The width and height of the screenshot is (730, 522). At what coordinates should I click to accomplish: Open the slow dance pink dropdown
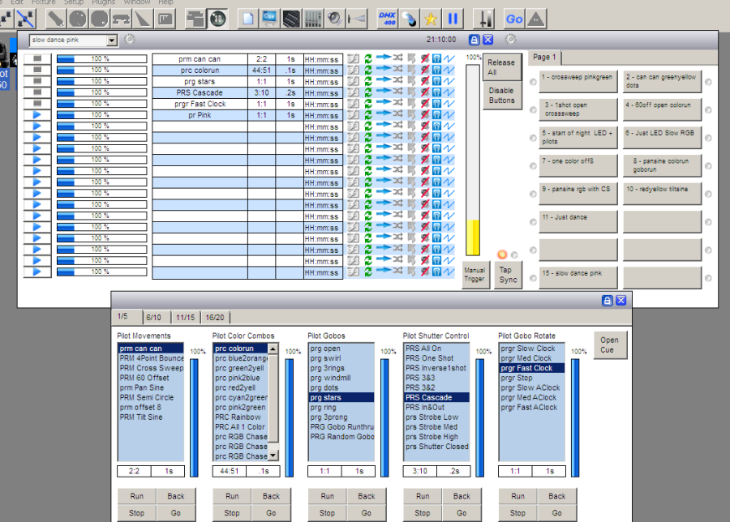point(111,41)
